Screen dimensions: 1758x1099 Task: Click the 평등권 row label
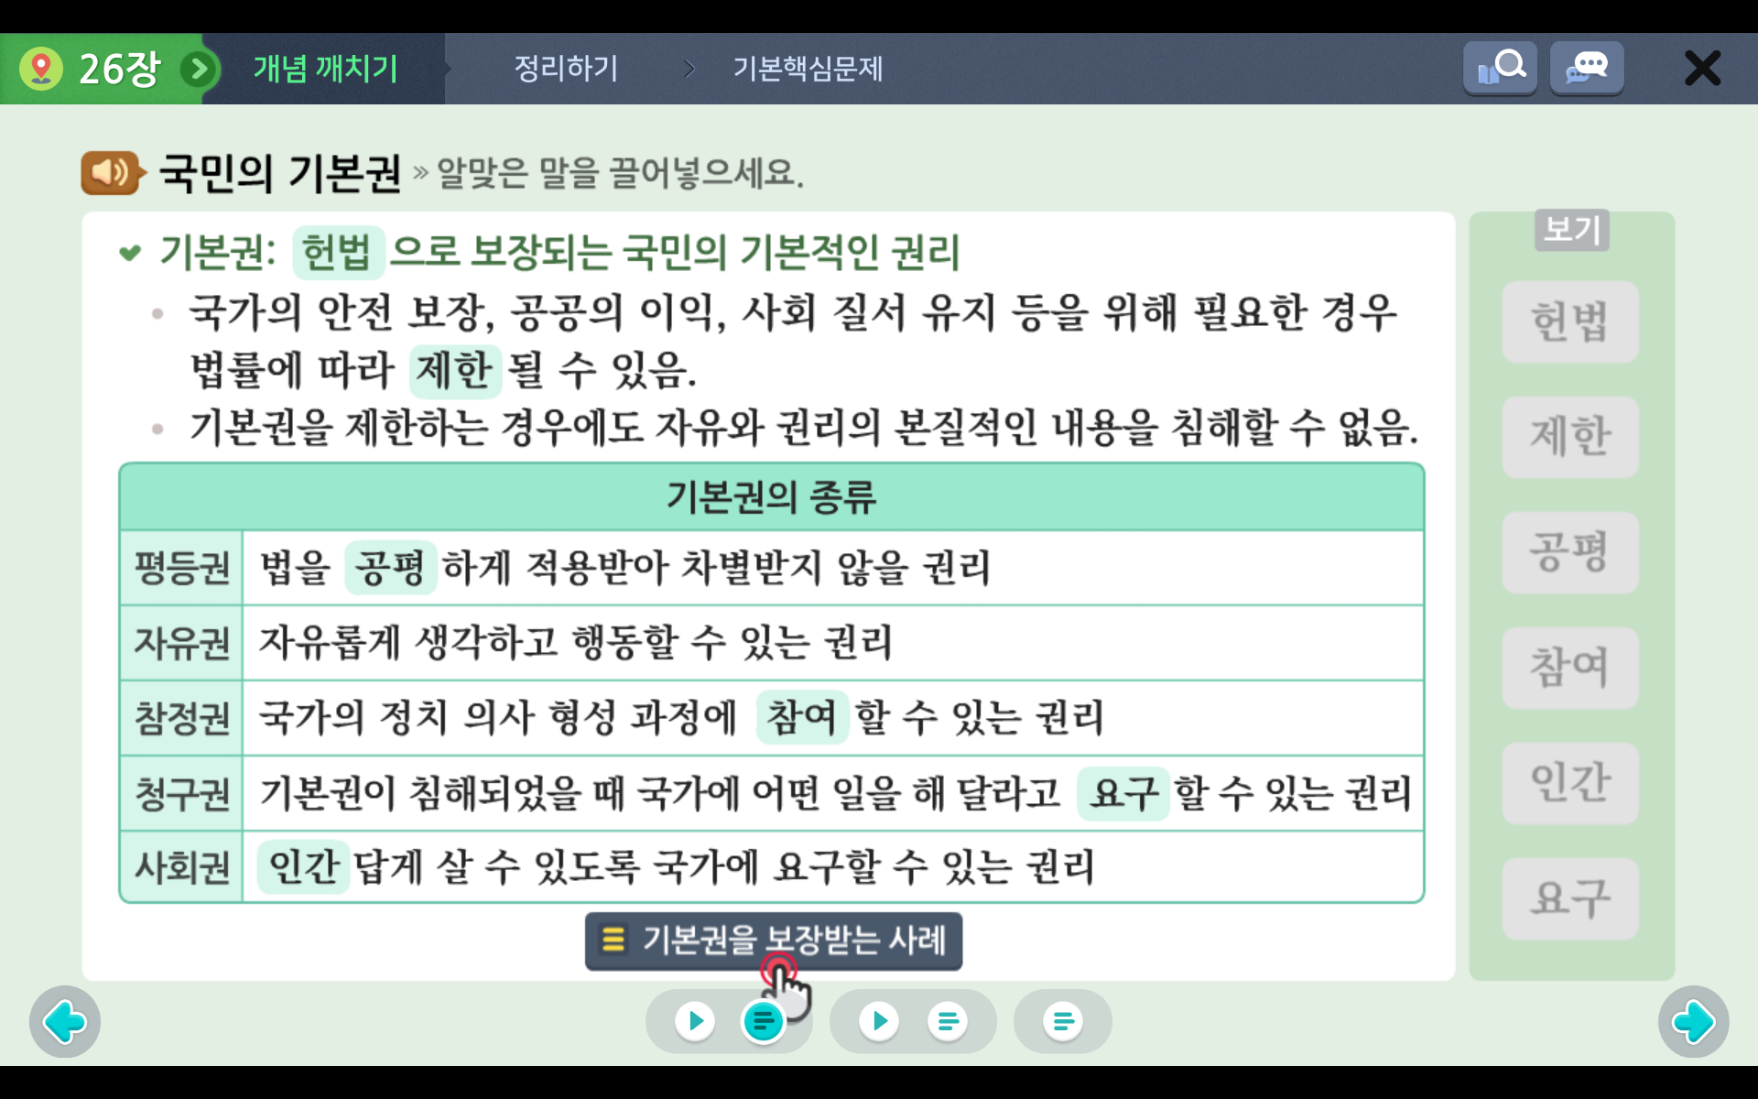coord(181,568)
